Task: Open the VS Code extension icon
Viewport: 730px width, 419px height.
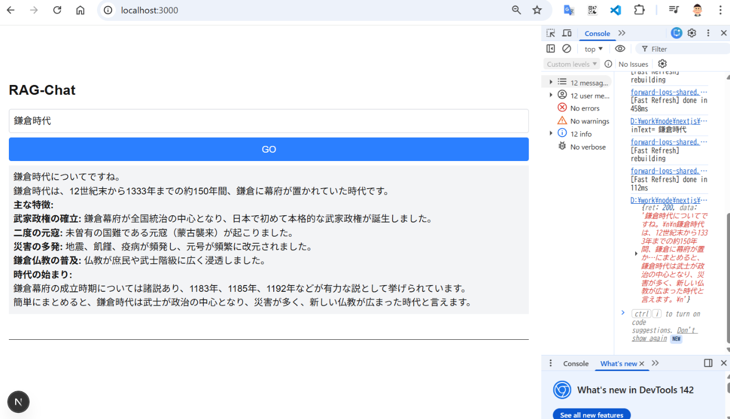Action: (x=616, y=10)
